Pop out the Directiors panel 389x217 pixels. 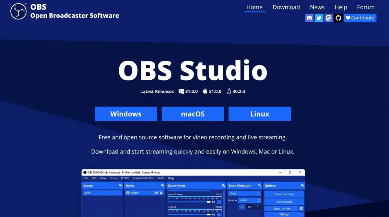(x=259, y=186)
